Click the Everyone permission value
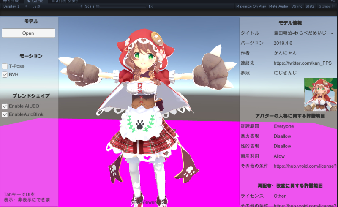This screenshot has height=207, width=338. 283,126
